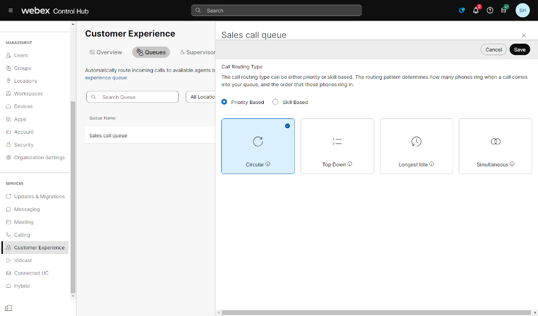Click the info icon next to Circular
The image size is (538, 316).
(268, 164)
